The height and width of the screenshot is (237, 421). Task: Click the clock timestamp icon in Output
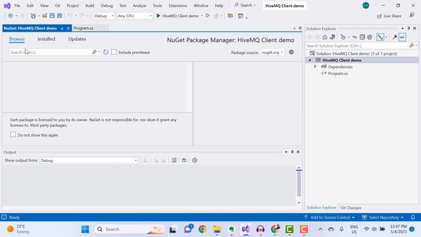tap(195, 160)
